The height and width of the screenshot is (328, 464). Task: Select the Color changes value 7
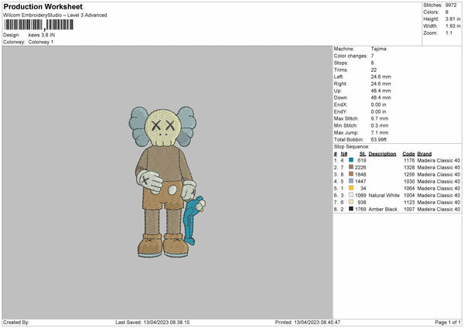click(x=372, y=56)
